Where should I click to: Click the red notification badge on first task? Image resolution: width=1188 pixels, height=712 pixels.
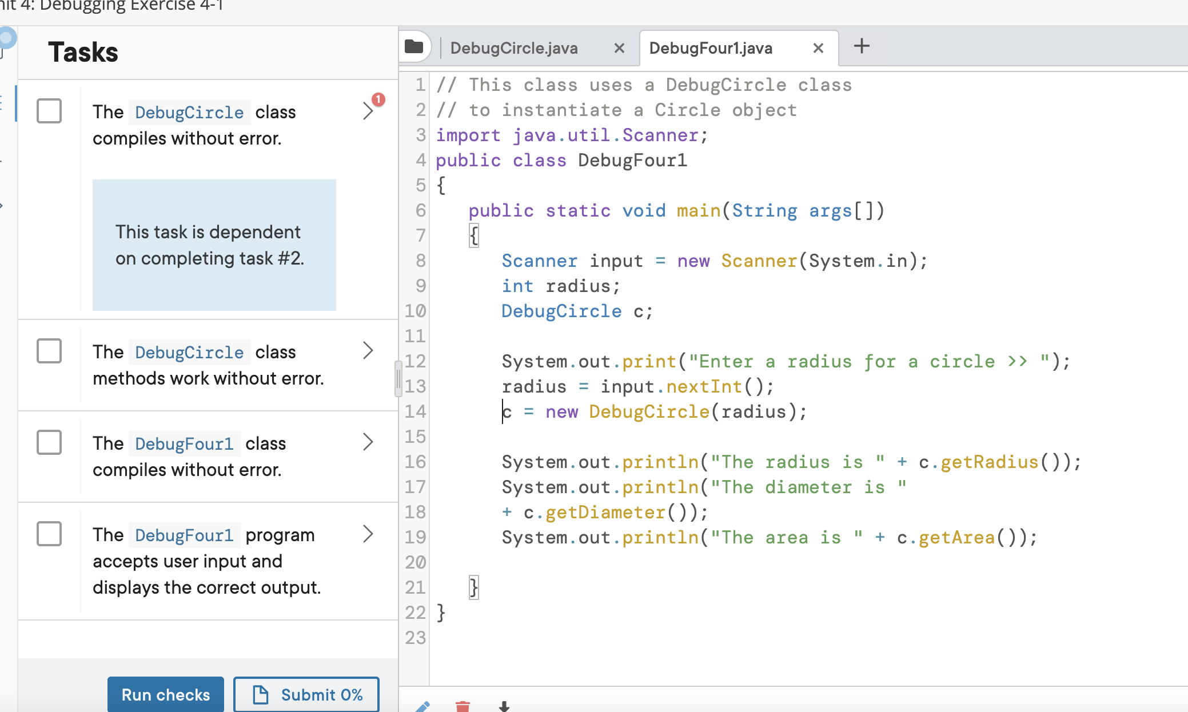pos(378,99)
